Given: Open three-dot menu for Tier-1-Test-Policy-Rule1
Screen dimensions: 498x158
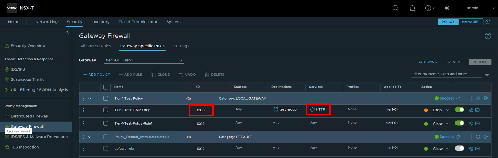Looking at the screenshot, I should pyautogui.click(x=83, y=123).
